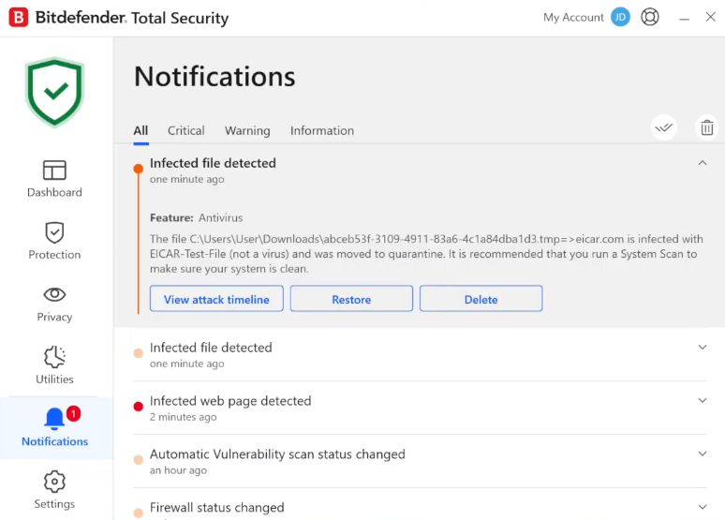Image resolution: width=725 pixels, height=520 pixels.
Task: Collapse the expanded Infected file notification
Action: click(x=703, y=163)
